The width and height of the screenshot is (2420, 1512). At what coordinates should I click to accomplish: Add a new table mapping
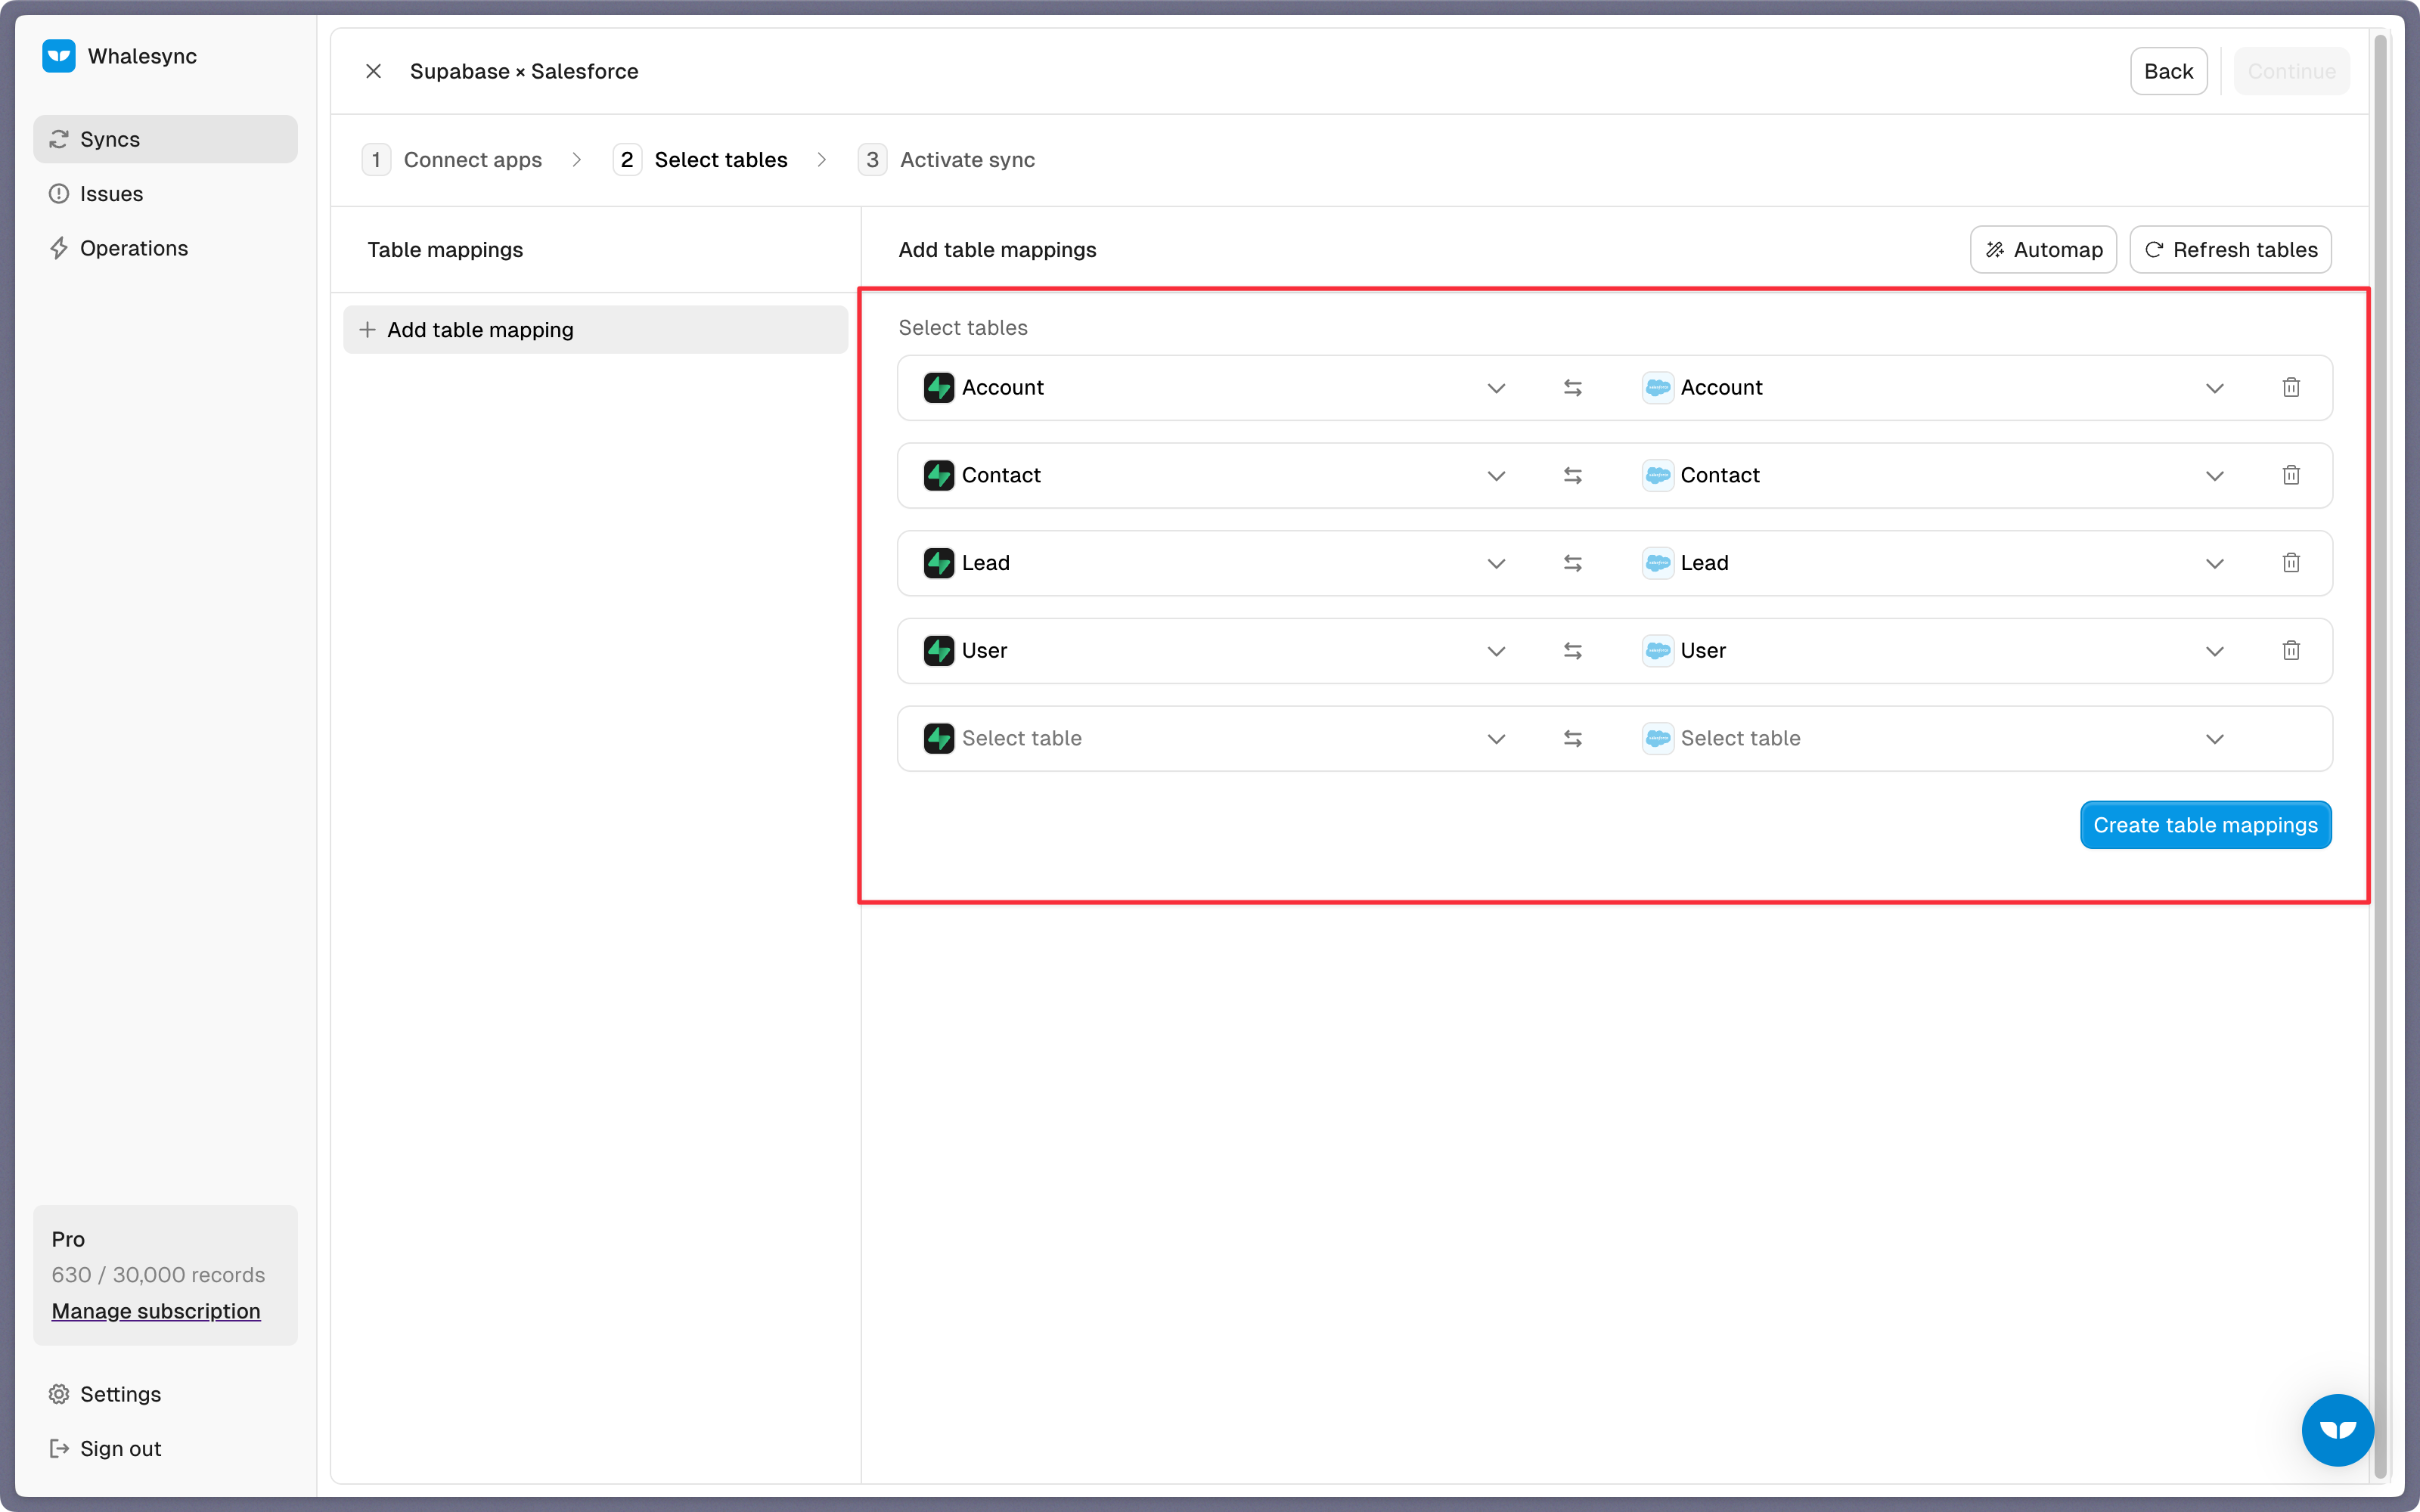595,330
